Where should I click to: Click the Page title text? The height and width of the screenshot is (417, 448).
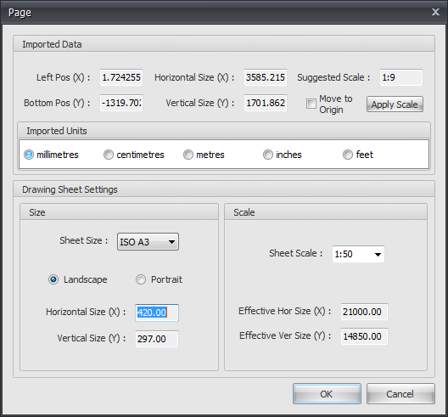click(20, 13)
